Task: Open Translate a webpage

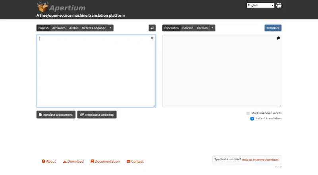Action: [97, 115]
